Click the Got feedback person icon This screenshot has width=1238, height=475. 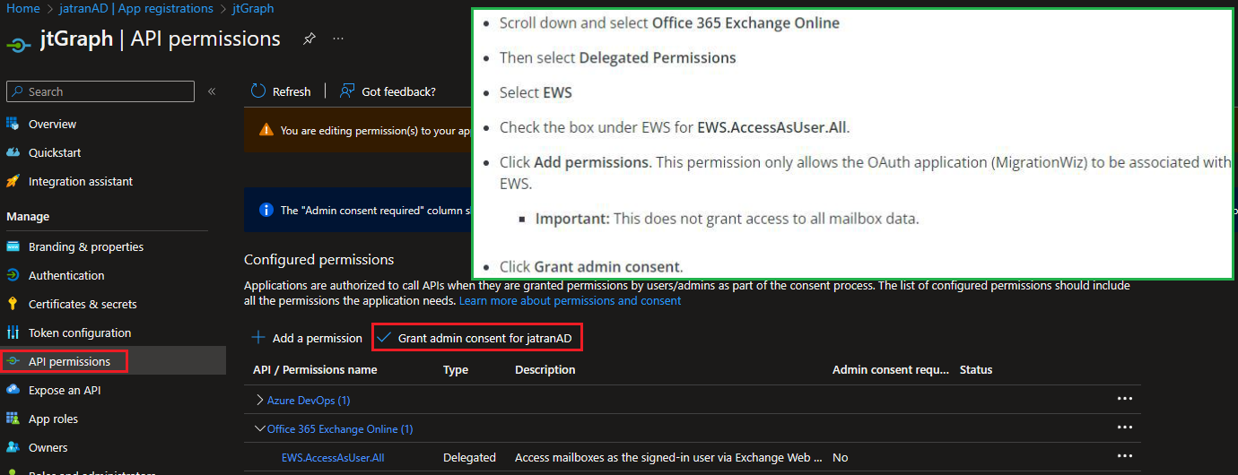tap(347, 91)
